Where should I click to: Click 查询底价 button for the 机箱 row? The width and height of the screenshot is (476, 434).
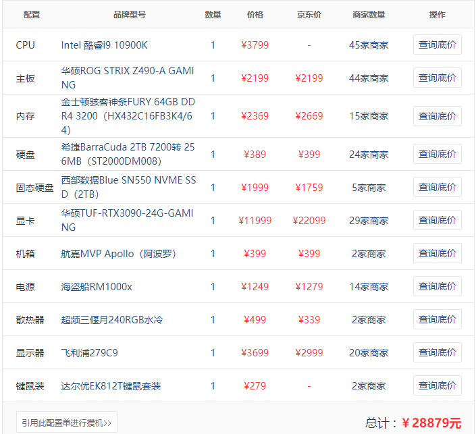pos(437,254)
